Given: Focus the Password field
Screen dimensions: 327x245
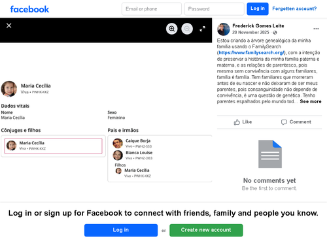Looking at the screenshot, I should [214, 9].
